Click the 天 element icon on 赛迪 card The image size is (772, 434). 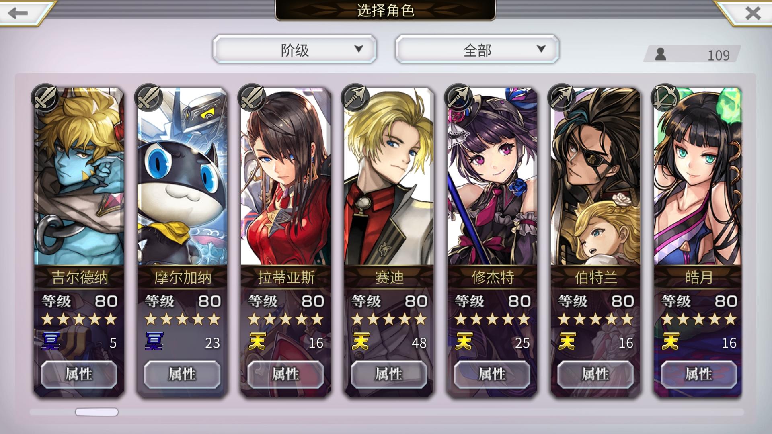point(361,342)
